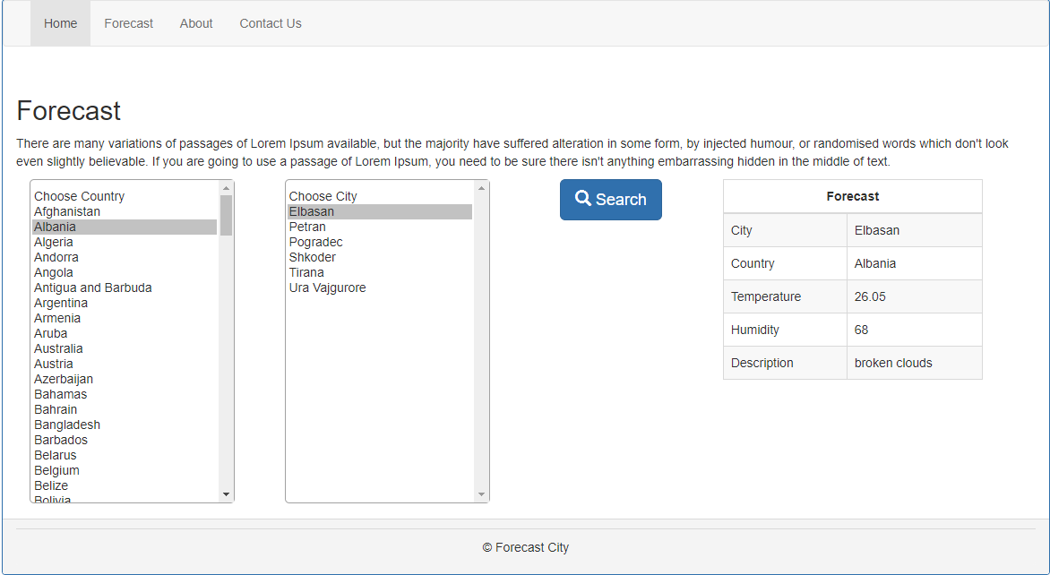Open the About page link

point(196,23)
